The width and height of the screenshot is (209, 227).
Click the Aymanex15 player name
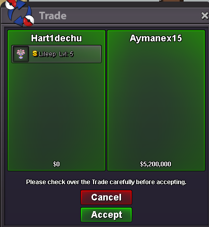[x=156, y=38]
